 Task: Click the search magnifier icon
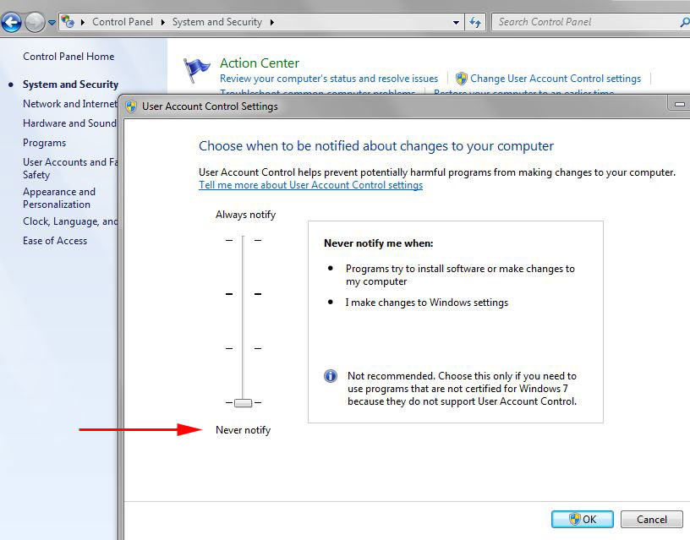tap(685, 22)
